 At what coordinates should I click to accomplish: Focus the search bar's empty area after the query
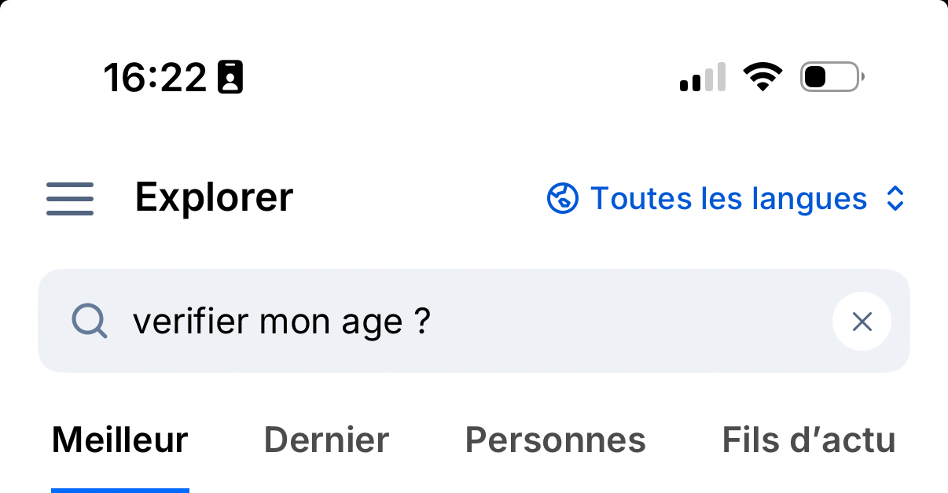point(629,321)
